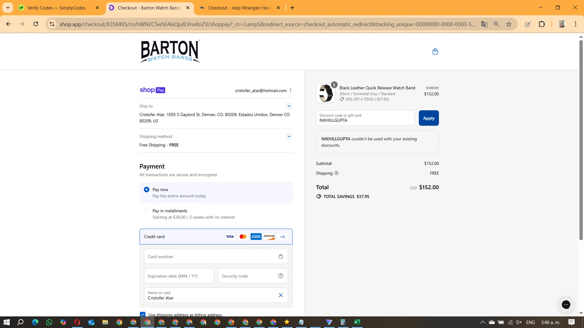The image size is (584, 328).
Task: Close the Barton Watch Bands checkout tab
Action: tap(188, 8)
